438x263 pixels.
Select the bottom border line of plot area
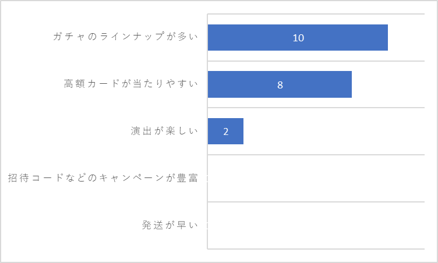316,249
